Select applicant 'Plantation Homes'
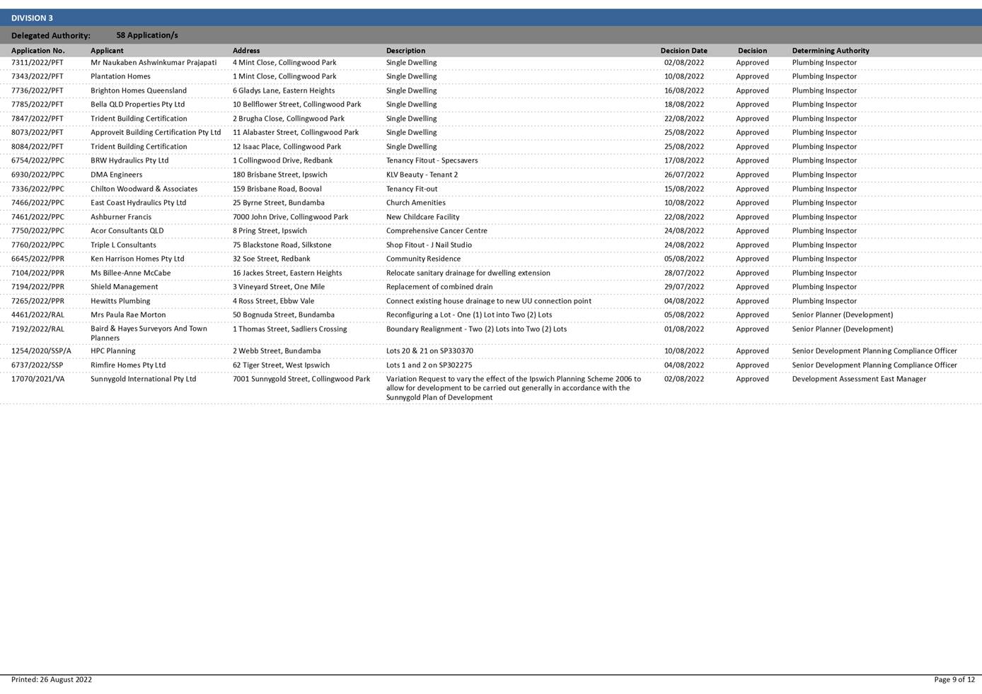Viewport: 982px width, 694px height. coord(120,76)
